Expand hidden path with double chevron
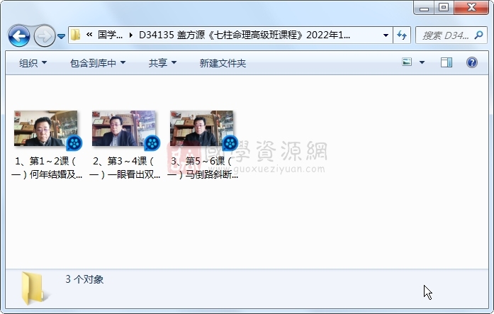 (x=89, y=35)
